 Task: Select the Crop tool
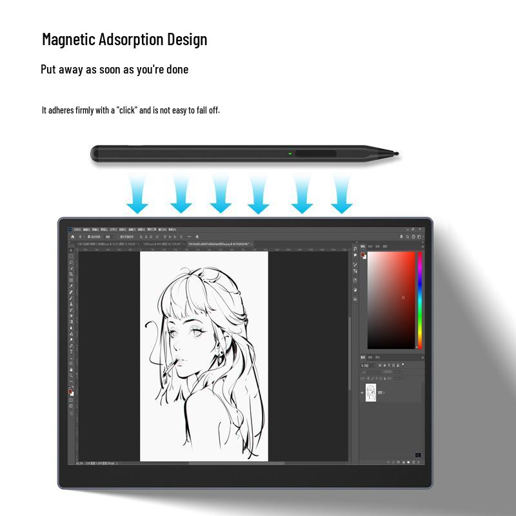[71, 274]
